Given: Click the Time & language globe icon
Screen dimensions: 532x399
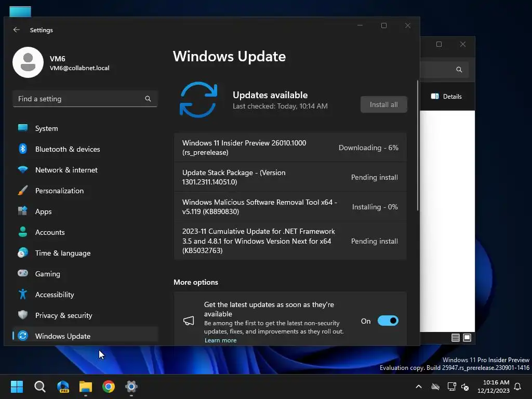Looking at the screenshot, I should (23, 253).
